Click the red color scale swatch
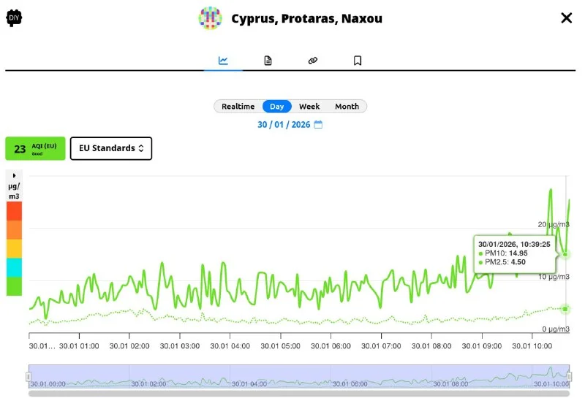This screenshot has height=398, width=585. click(14, 211)
